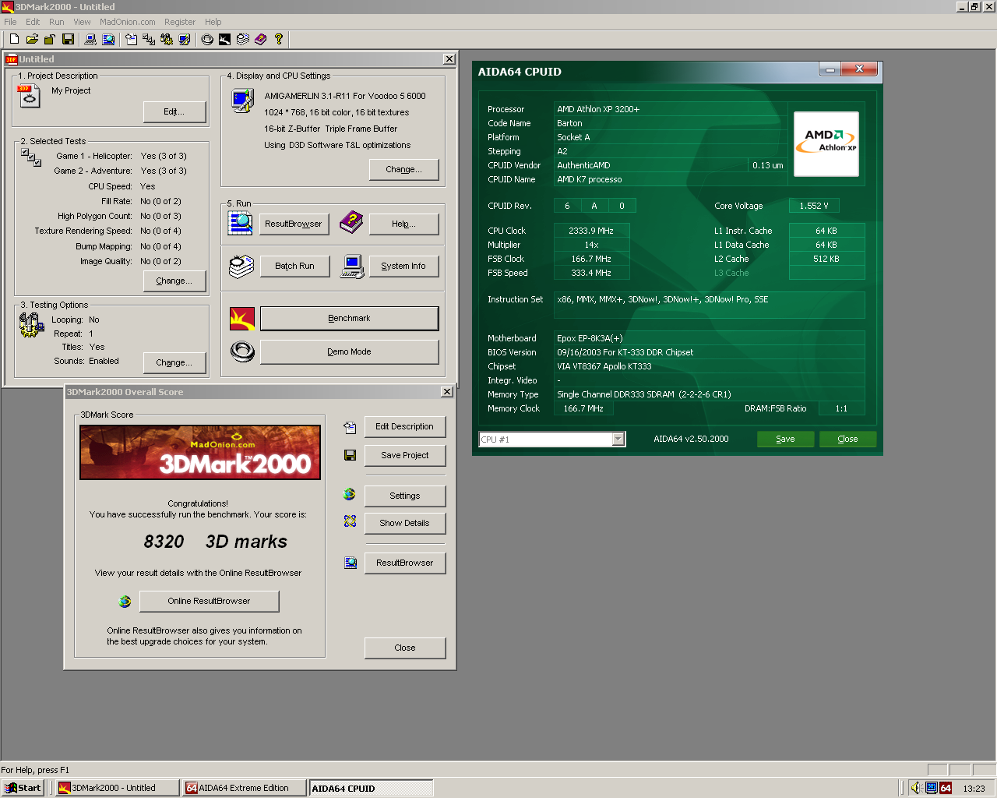This screenshot has height=798, width=997.
Task: Click the Selected Tests checkboxes toolbar icon
Action: point(149,39)
